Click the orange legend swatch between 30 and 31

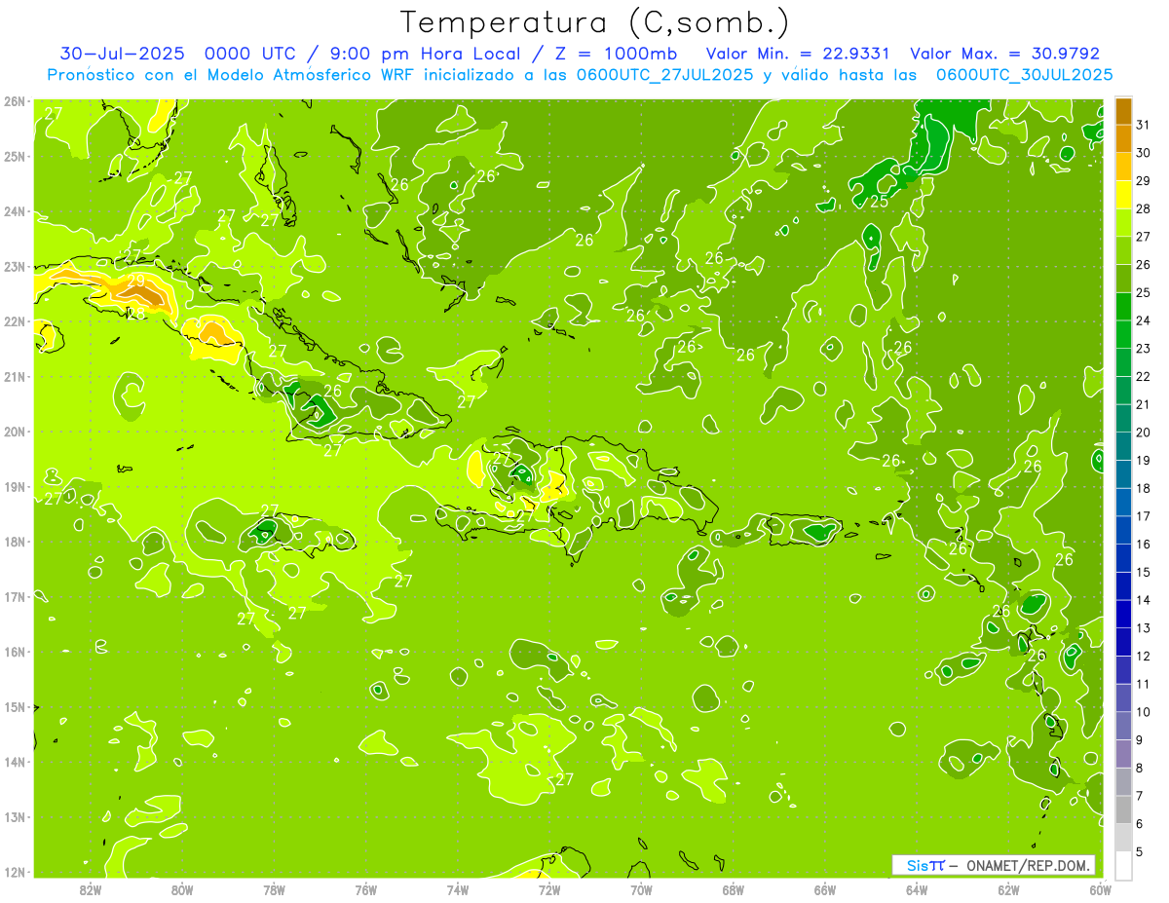pos(1123,139)
